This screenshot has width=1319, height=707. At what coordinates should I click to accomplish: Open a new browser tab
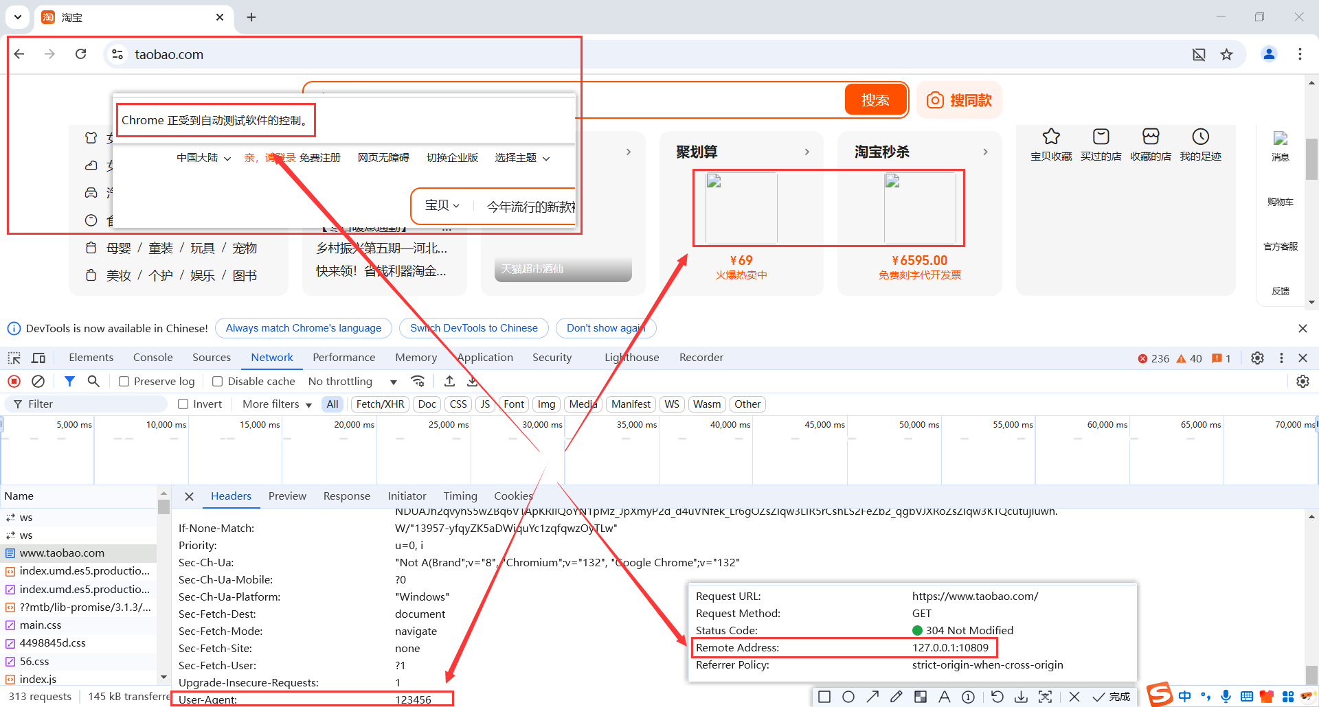pyautogui.click(x=251, y=17)
